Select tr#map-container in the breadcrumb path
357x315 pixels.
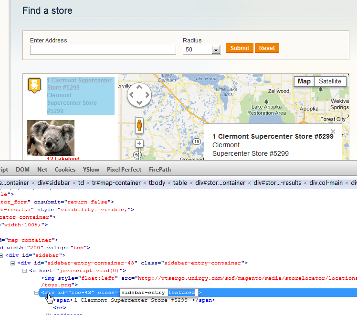tap(116, 183)
